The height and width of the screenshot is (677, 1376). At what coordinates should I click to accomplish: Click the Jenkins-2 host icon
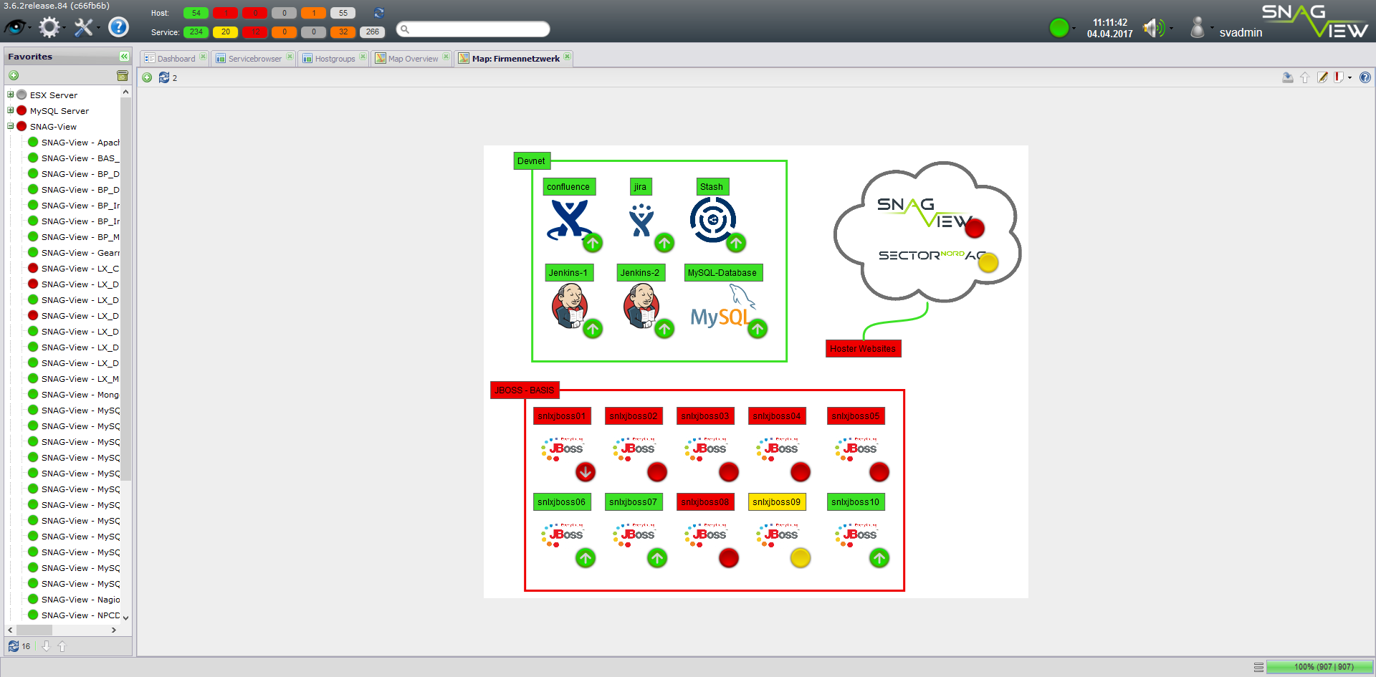click(x=641, y=305)
